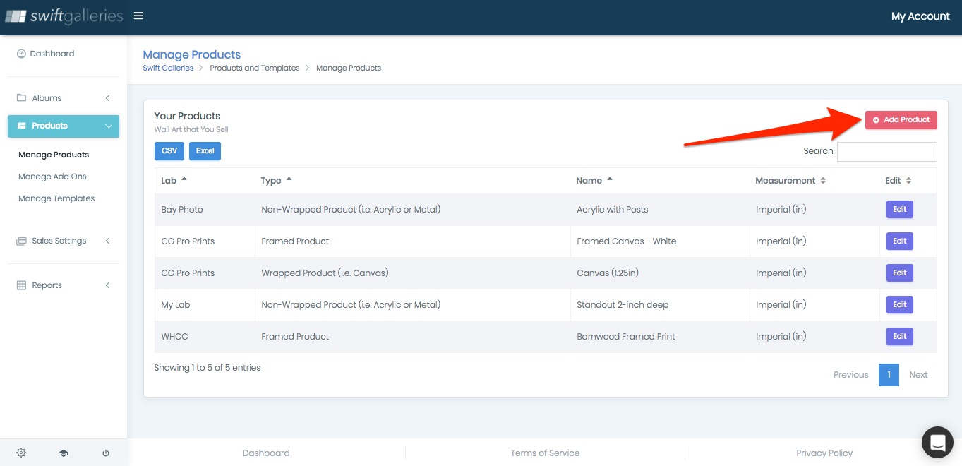Image resolution: width=962 pixels, height=466 pixels.
Task: Expand the Sales Settings chevron
Action: [107, 241]
